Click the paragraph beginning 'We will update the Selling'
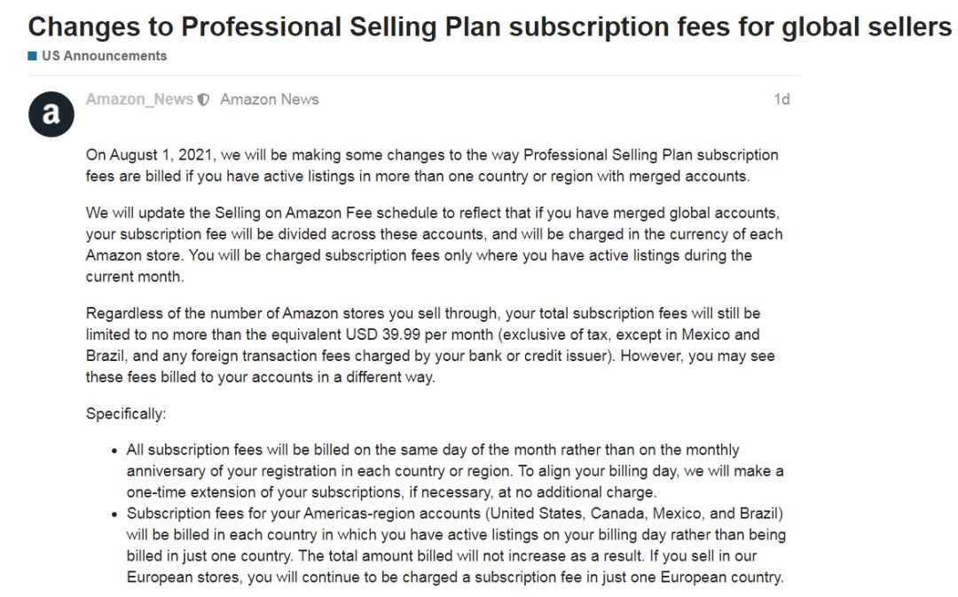Viewport: 958px width, 597px height. click(x=434, y=245)
